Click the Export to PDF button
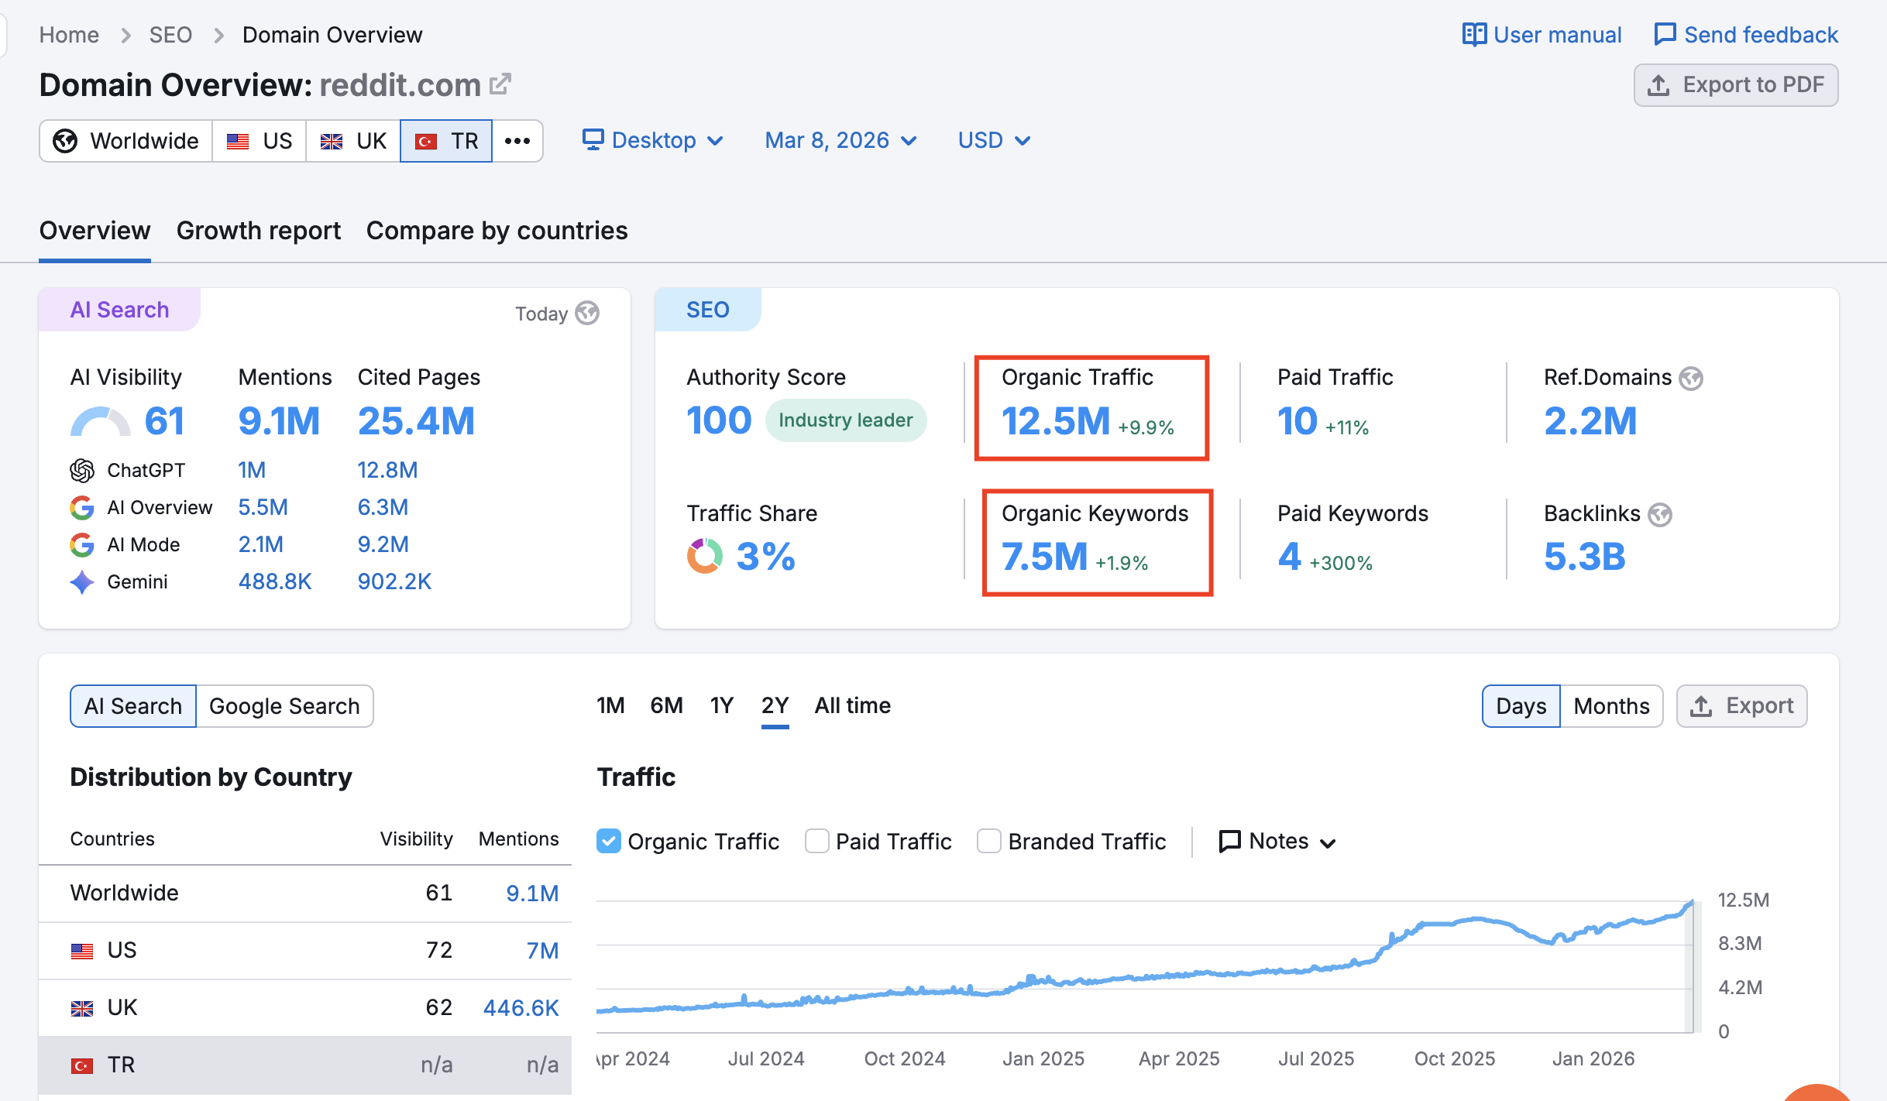Image resolution: width=1887 pixels, height=1101 pixels. 1735,85
